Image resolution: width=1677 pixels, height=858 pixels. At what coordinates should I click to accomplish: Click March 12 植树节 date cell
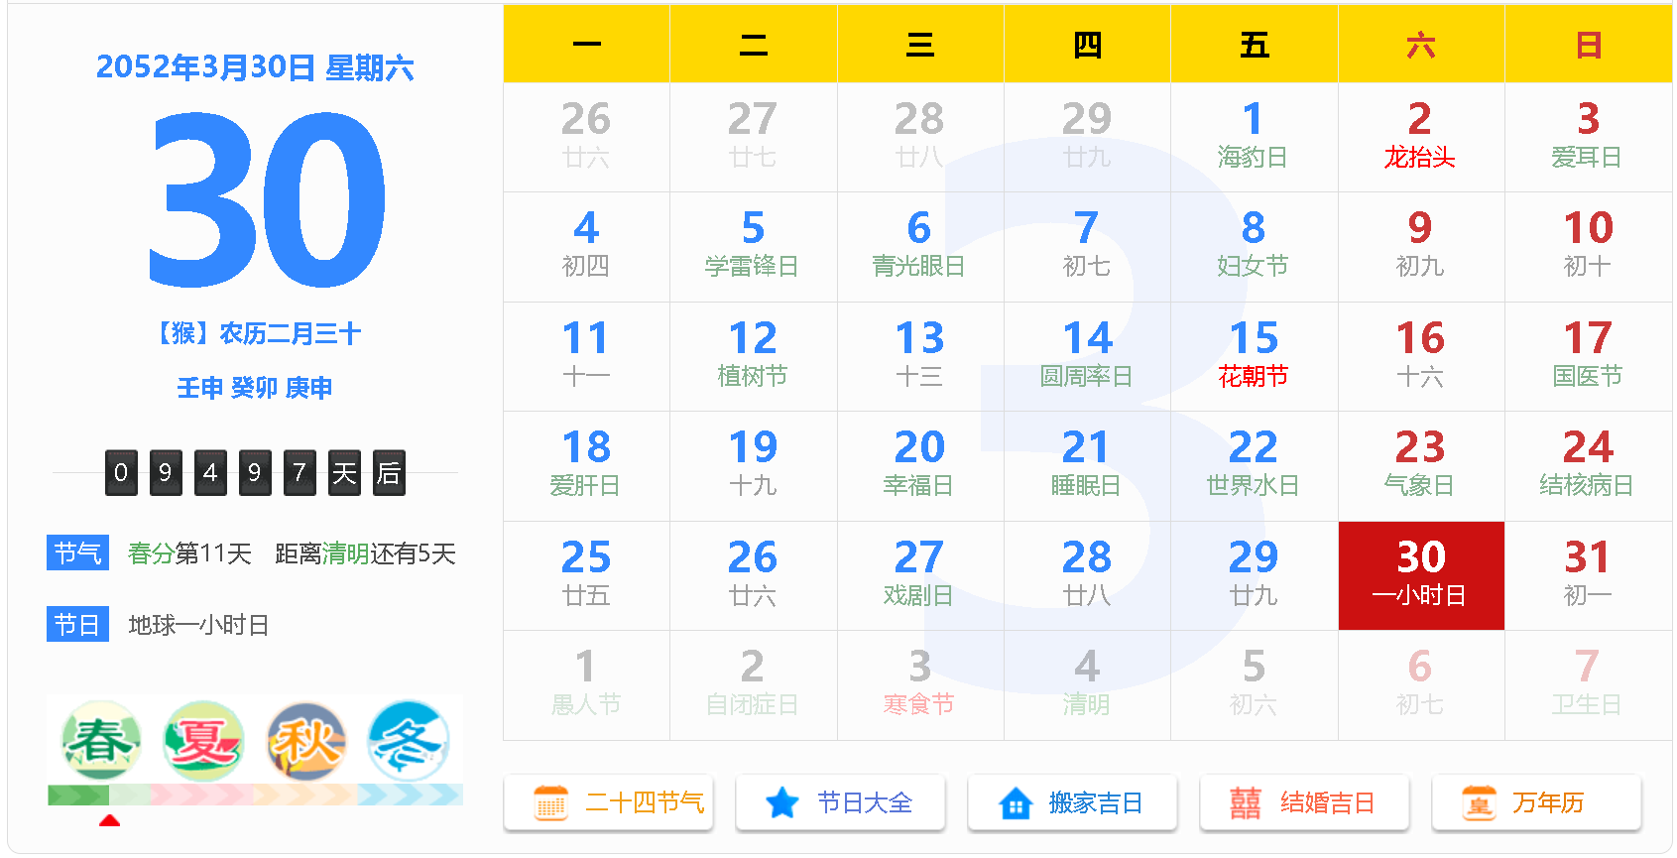point(753,356)
